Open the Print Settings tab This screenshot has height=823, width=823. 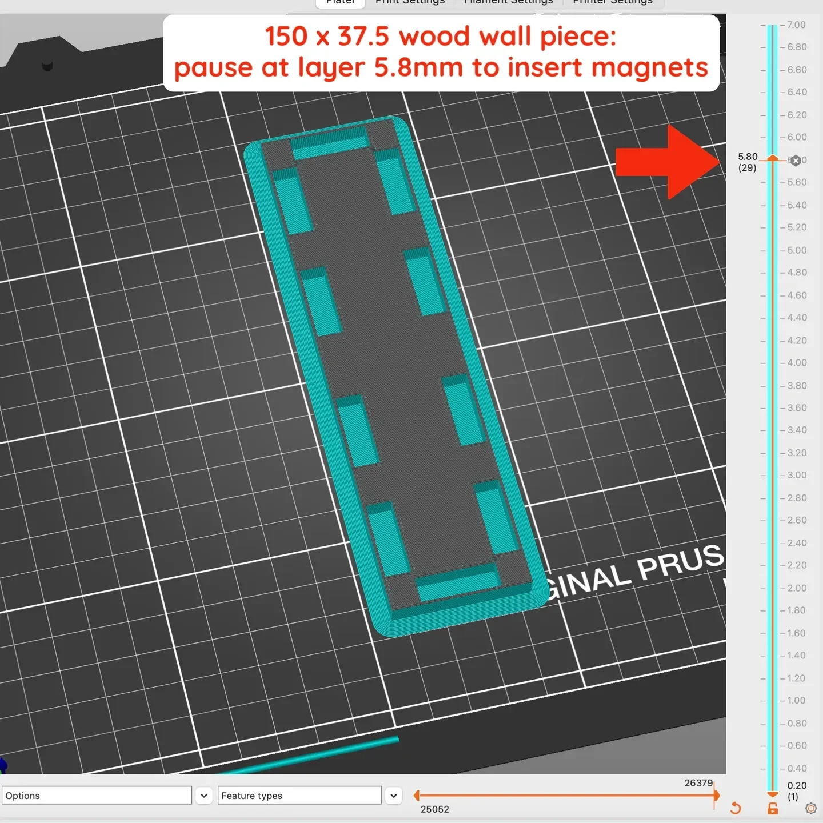click(410, 2)
